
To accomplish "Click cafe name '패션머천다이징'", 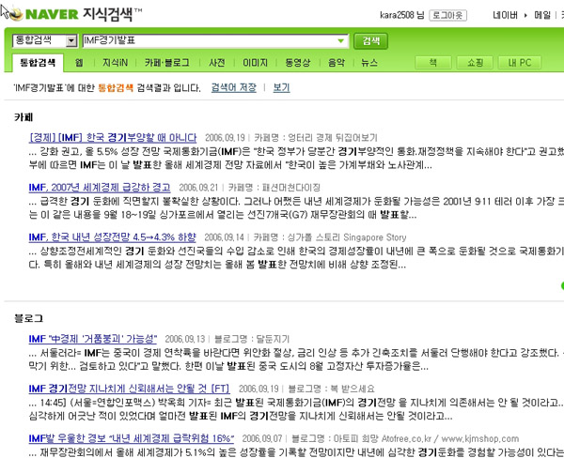I will point(291,188).
